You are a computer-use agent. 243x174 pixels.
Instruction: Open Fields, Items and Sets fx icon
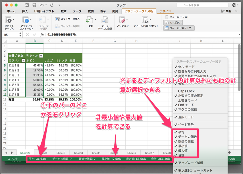(145, 20)
